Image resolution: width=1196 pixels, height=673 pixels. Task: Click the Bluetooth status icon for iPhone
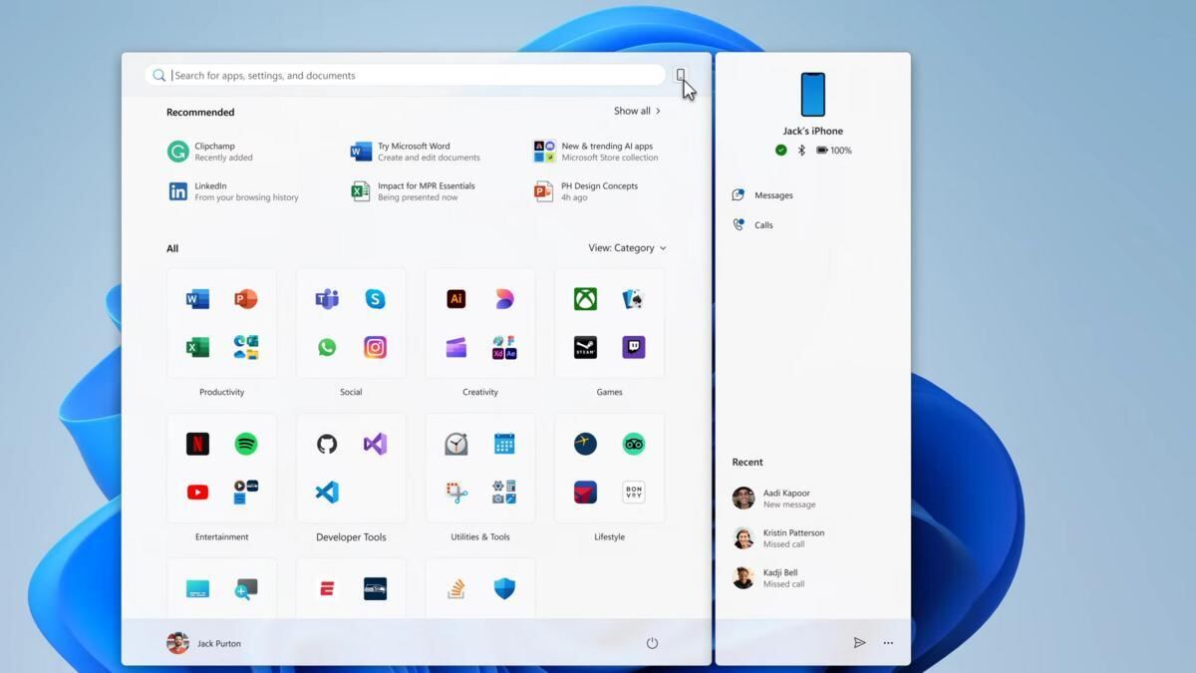(x=801, y=151)
